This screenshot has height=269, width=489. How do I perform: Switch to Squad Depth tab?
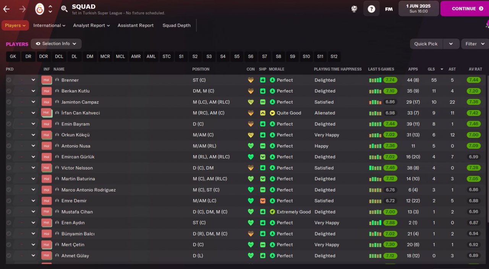pos(176,26)
